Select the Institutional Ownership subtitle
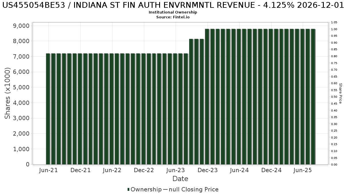346x194 pixels. coord(173,12)
